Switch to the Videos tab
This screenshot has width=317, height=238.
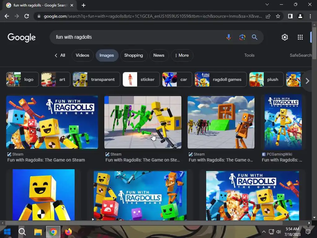(x=82, y=55)
